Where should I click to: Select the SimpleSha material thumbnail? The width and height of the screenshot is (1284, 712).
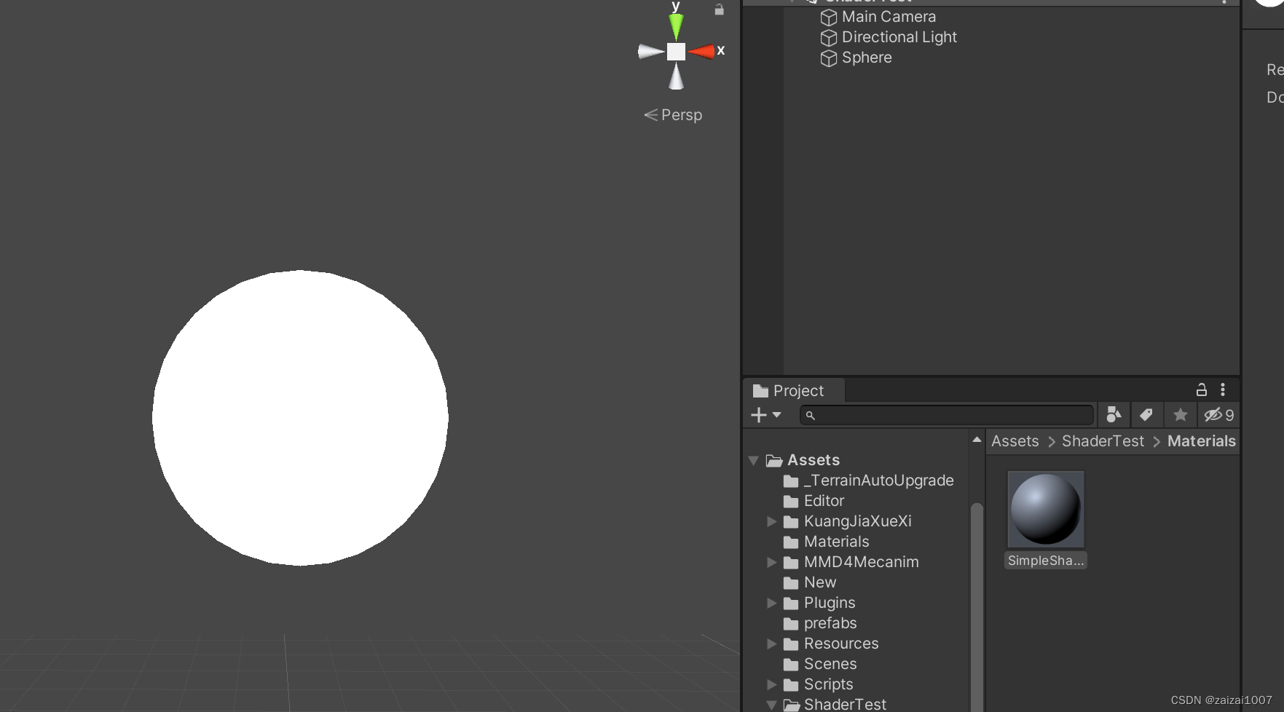[x=1045, y=510]
